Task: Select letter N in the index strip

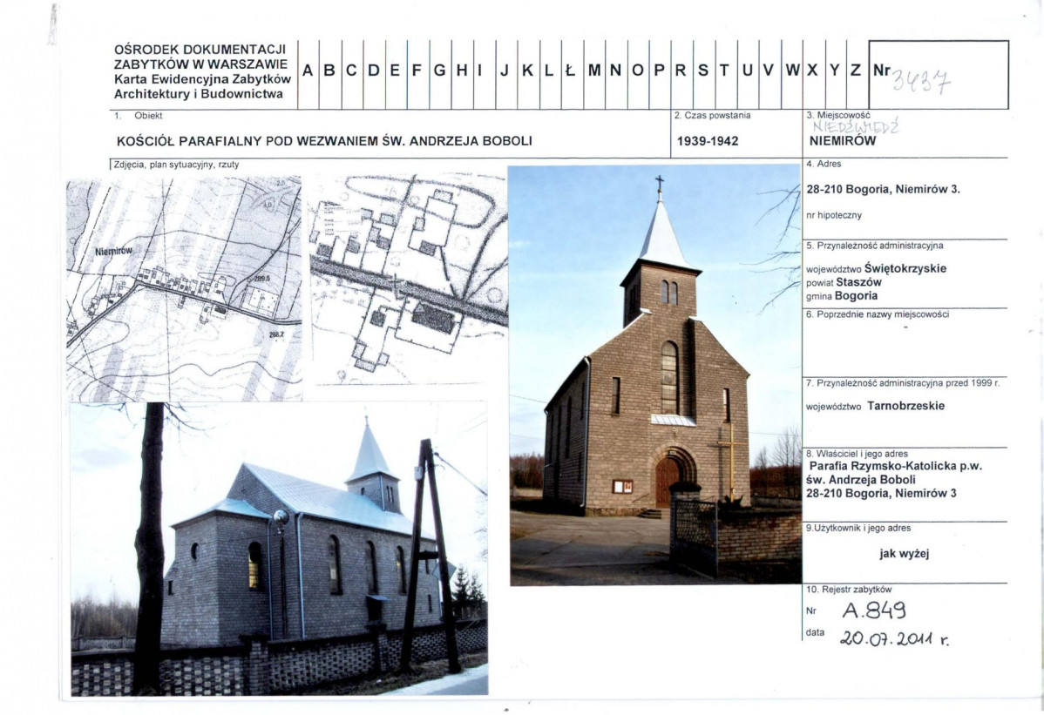Action: click(615, 71)
